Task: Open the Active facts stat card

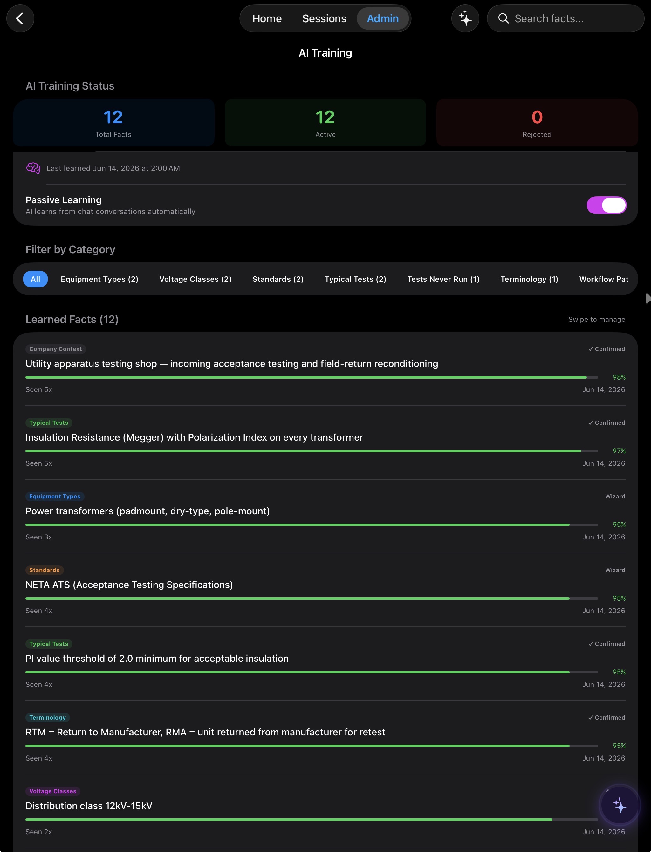Action: pyautogui.click(x=325, y=123)
